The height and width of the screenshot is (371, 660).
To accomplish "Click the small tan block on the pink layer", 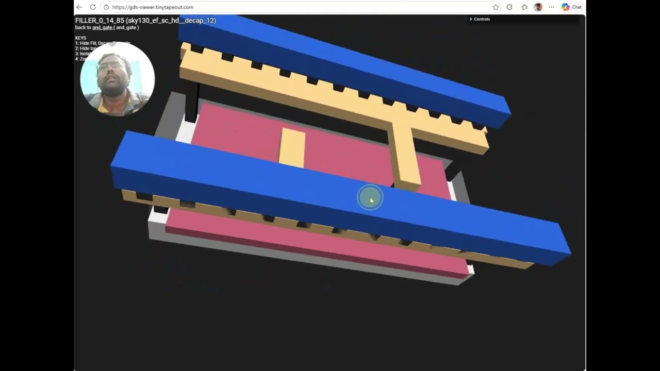I will (292, 148).
